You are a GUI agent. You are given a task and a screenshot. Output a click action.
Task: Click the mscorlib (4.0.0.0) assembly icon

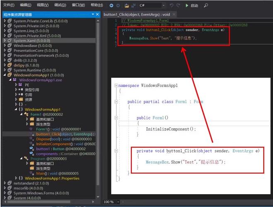click(10, 188)
